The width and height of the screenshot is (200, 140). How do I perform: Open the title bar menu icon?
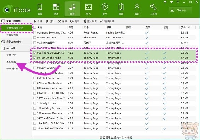click(178, 2)
